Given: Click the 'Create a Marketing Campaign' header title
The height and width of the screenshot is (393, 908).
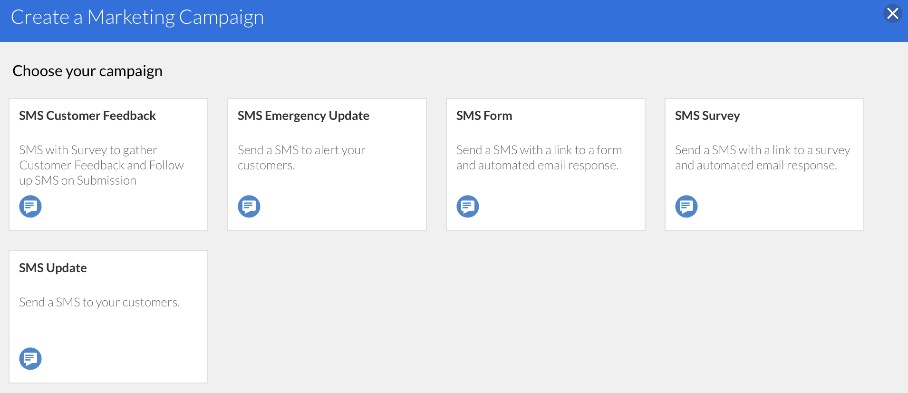Looking at the screenshot, I should coord(137,17).
